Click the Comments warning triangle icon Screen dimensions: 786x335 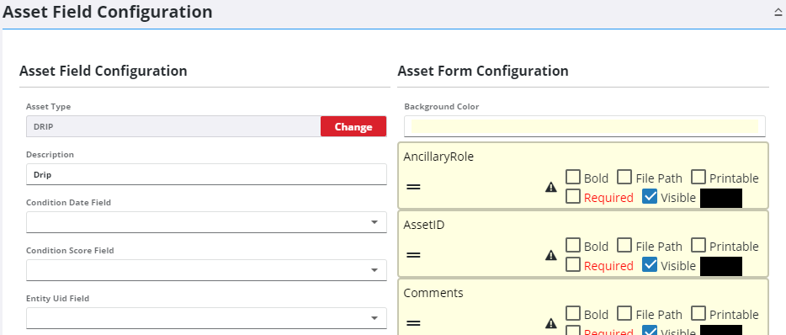(x=551, y=323)
